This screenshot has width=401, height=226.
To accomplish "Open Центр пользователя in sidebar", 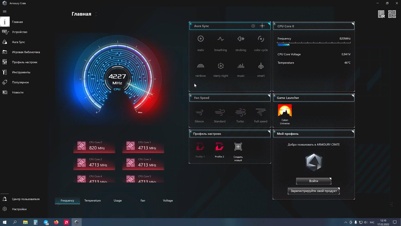I will tap(26, 199).
